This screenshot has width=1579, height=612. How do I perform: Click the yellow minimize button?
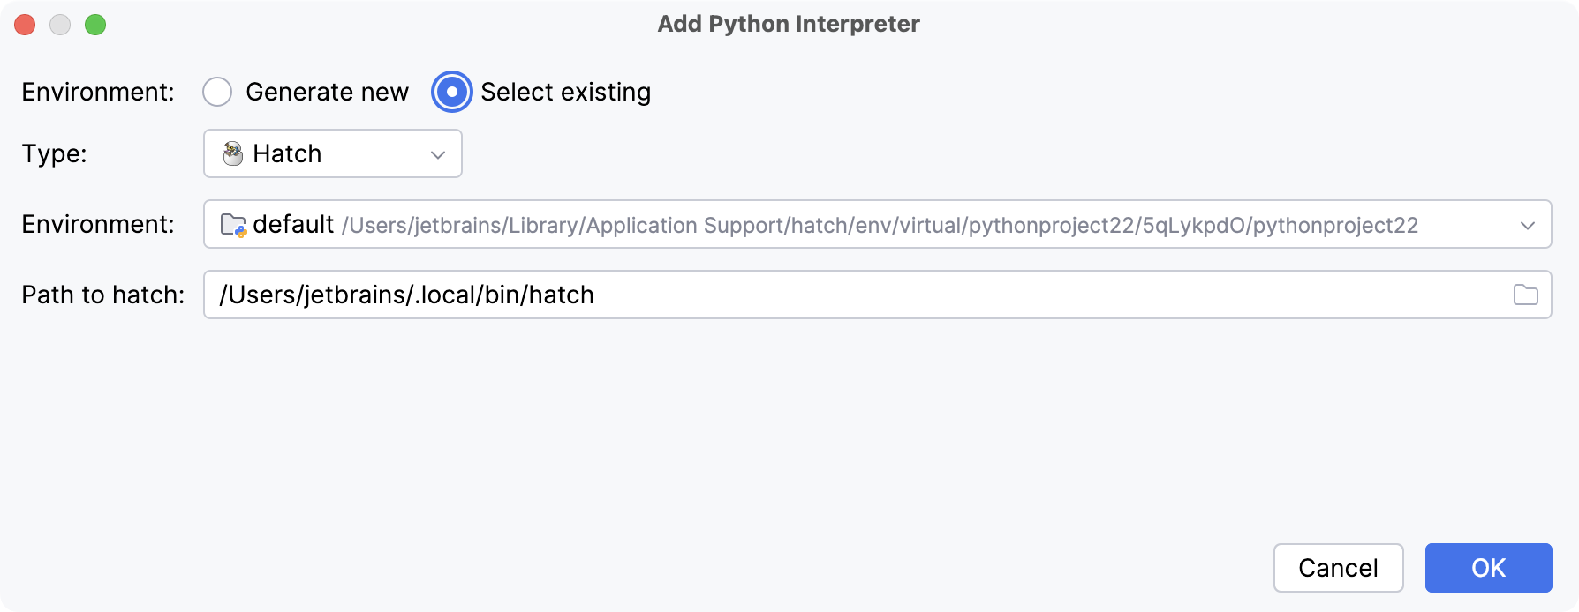point(60,25)
